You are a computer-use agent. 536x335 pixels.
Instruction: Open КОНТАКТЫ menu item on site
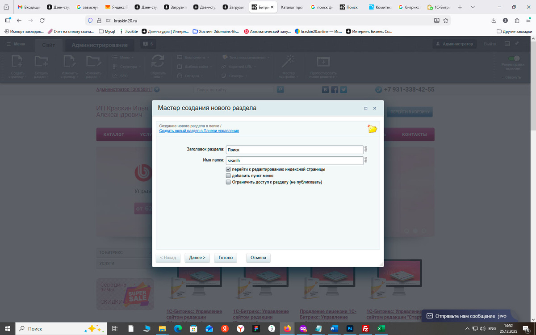coord(414,134)
